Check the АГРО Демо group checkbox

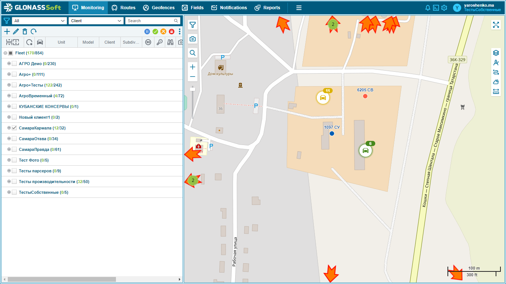14,64
